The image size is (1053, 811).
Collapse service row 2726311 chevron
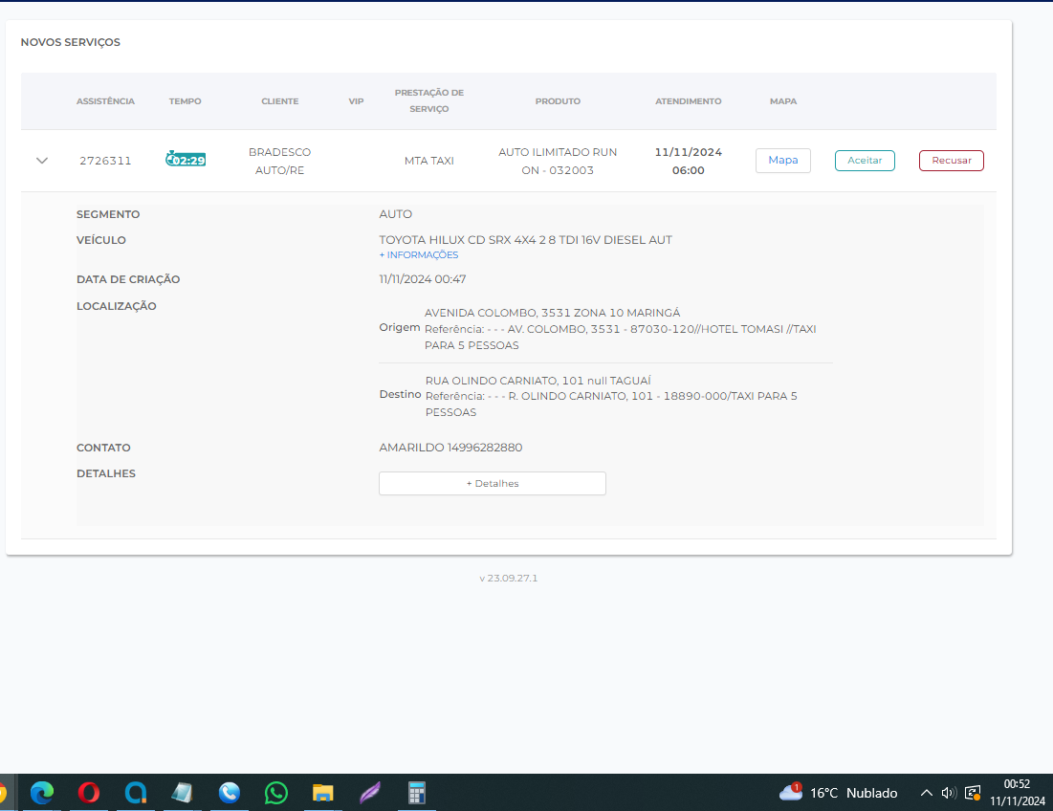[x=41, y=161]
